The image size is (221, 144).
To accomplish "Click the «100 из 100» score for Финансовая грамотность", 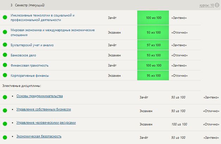I will (153, 66).
